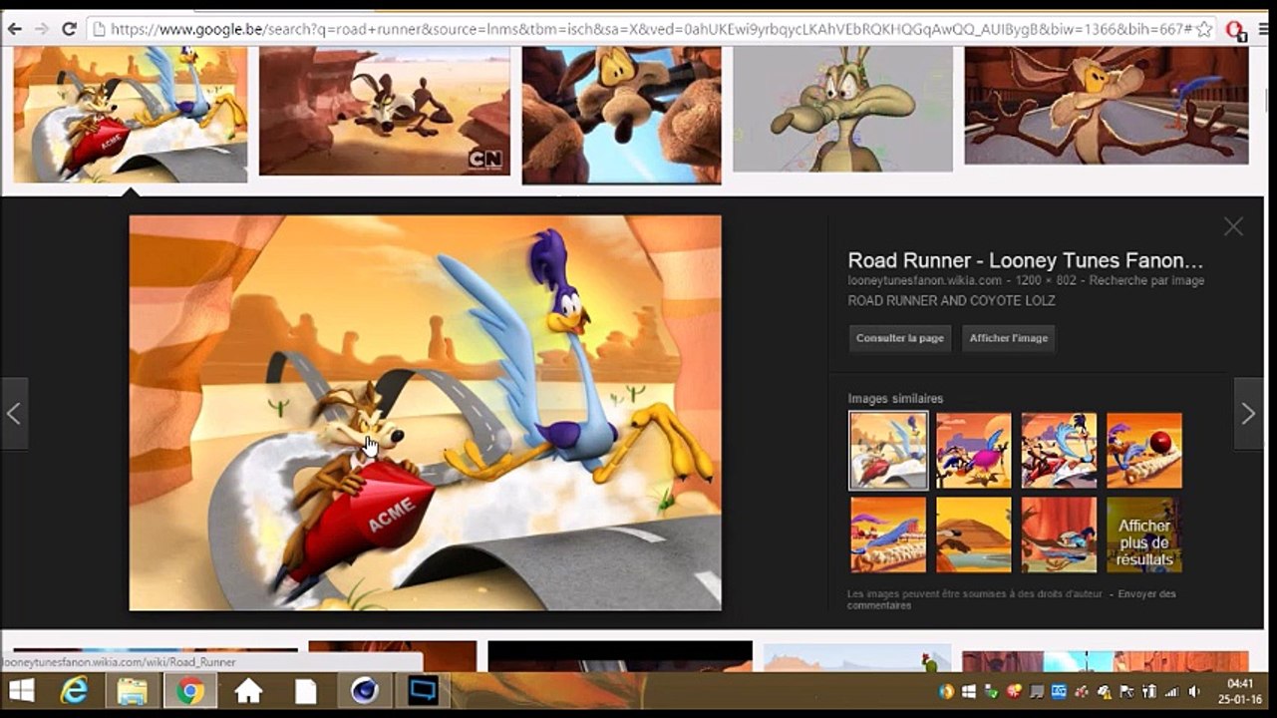
Task: Select third similar image in top row
Action: [x=1059, y=451]
